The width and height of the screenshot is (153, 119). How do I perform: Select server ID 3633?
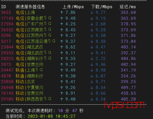pos(6,12)
